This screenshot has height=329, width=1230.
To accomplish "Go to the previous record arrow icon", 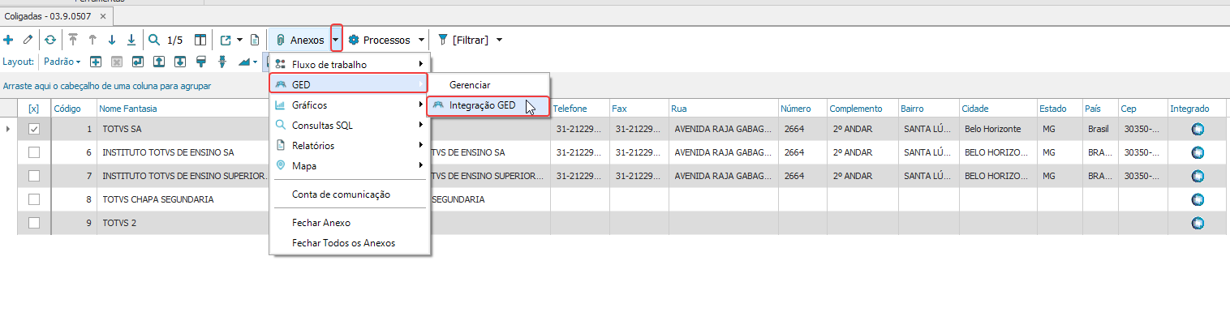I will click(x=92, y=40).
